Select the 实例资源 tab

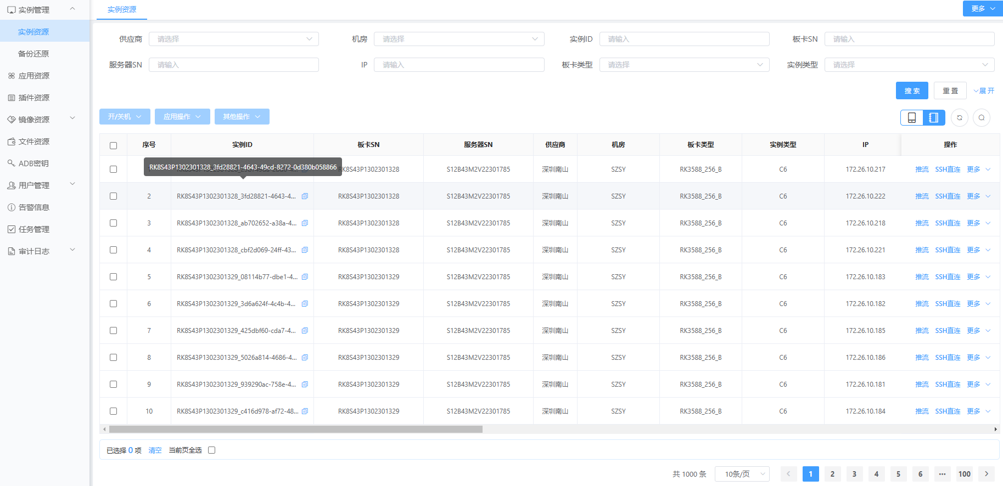(x=122, y=10)
